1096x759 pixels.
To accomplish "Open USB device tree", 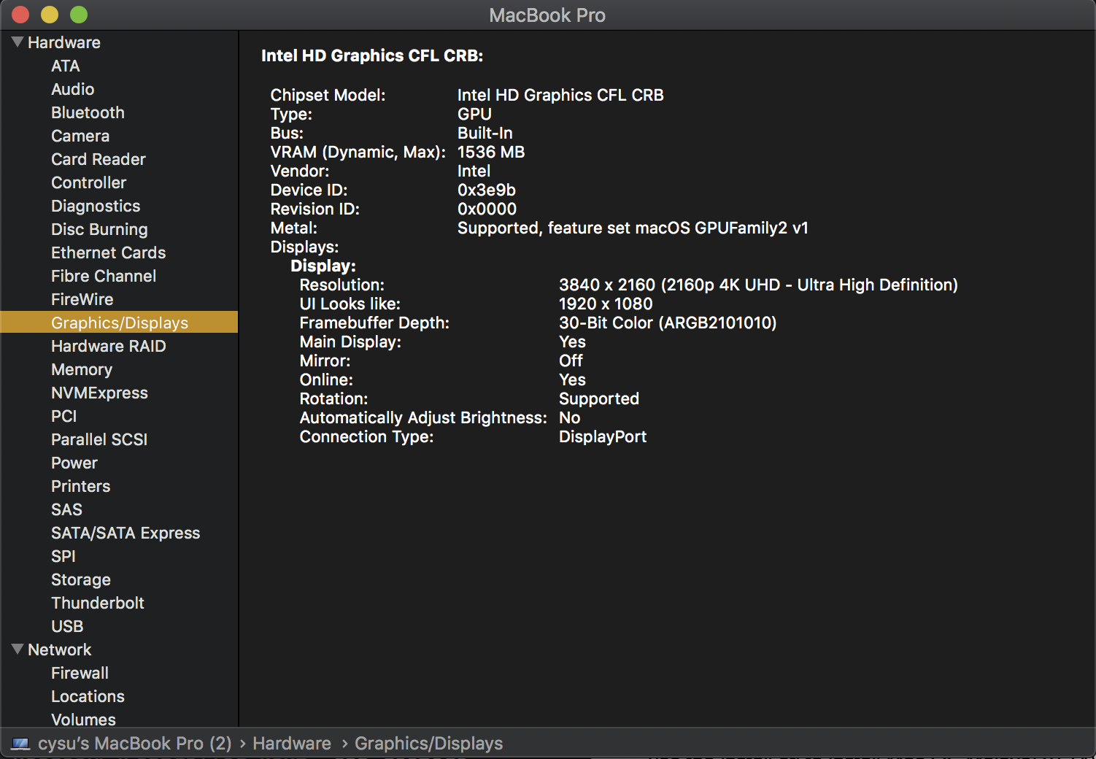I will [67, 626].
